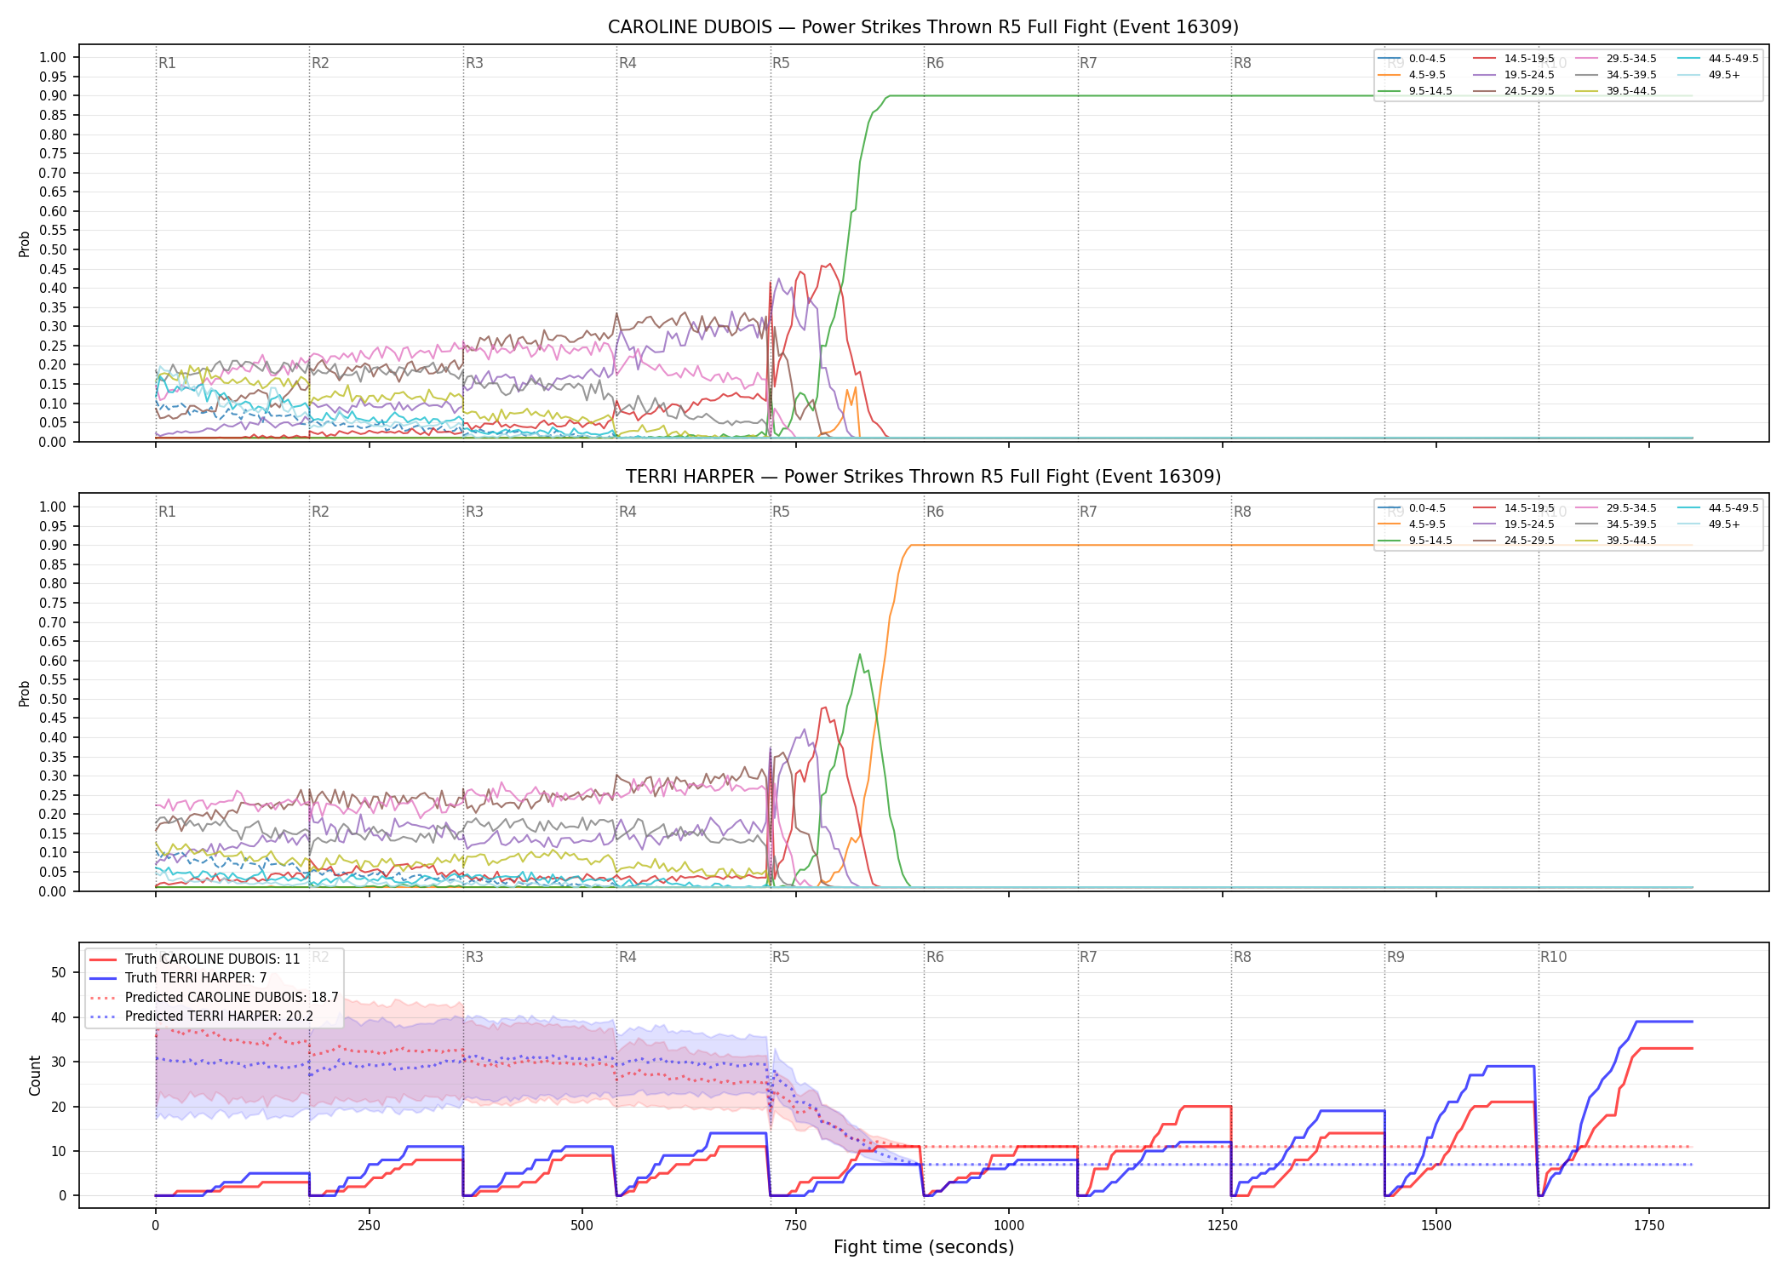The image size is (1788, 1277).
Task: Click the Caroline Dubois Power Strikes chart title
Action: pos(923,27)
